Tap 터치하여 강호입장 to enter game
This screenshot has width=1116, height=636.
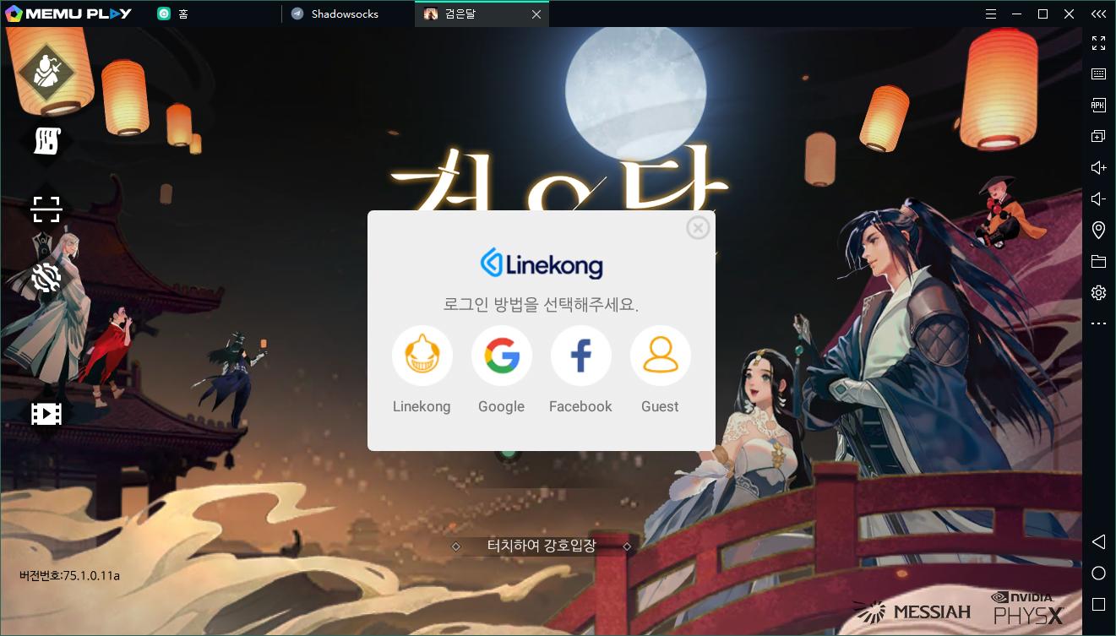[541, 546]
